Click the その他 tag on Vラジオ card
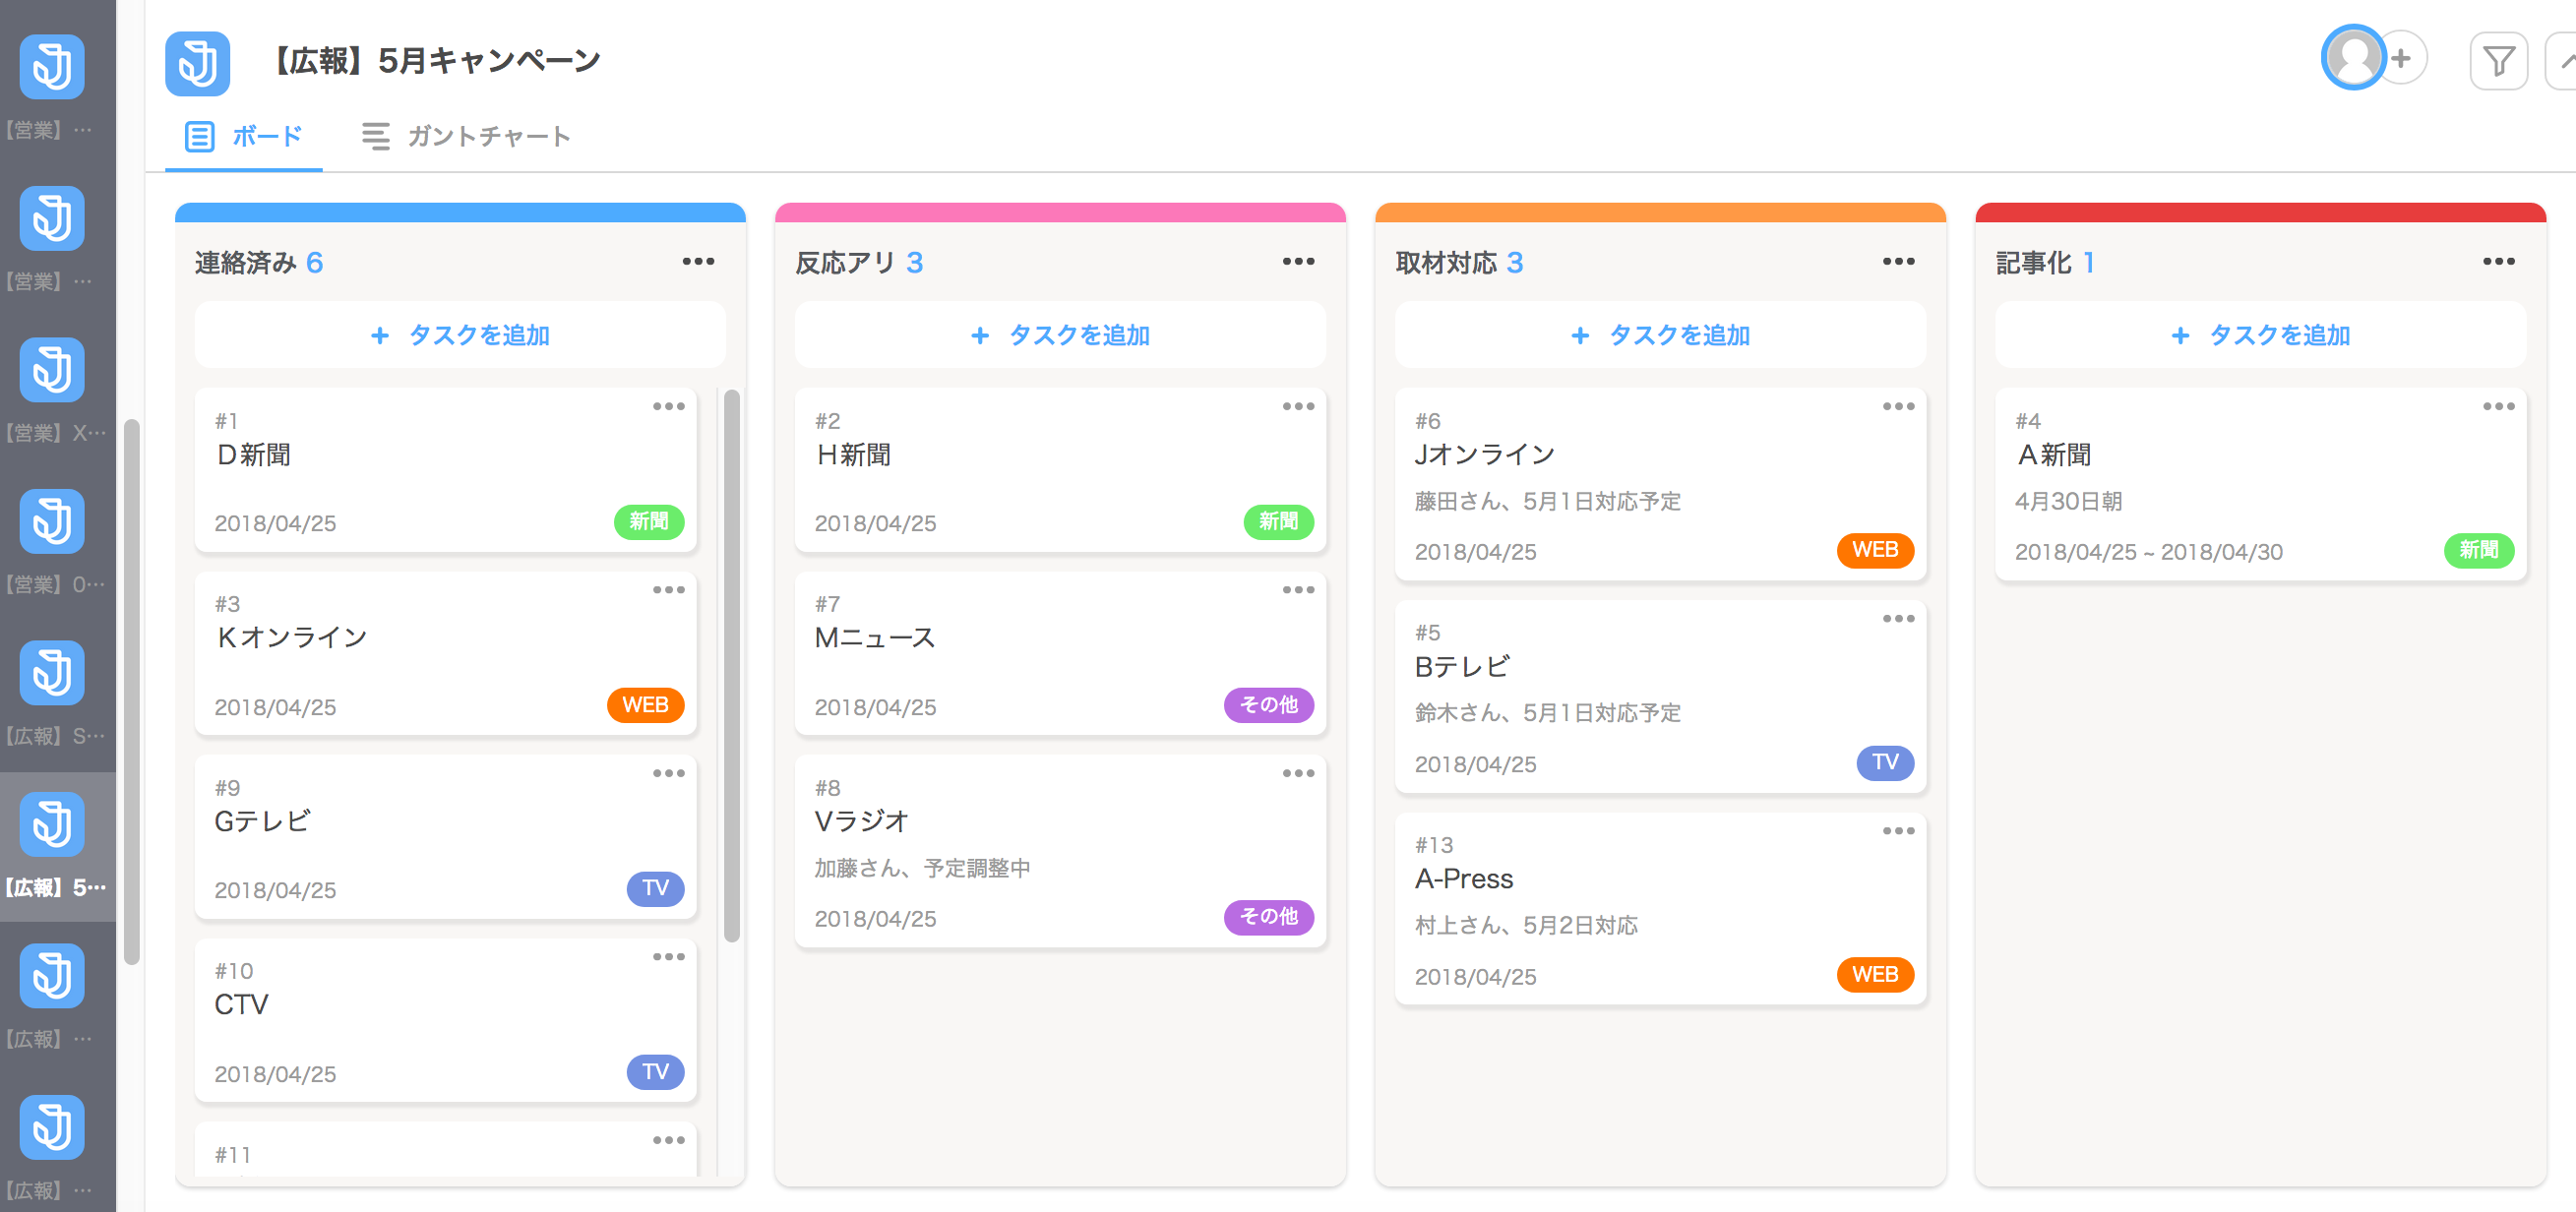This screenshot has height=1212, width=2576. pyautogui.click(x=1269, y=917)
